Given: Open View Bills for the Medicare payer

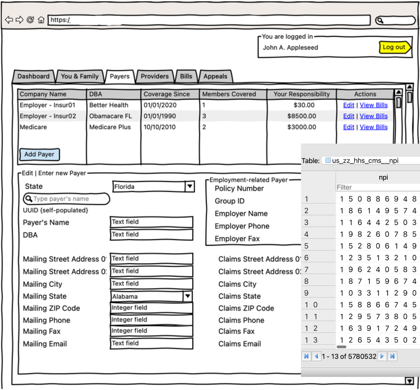Looking at the screenshot, I should 374,127.
